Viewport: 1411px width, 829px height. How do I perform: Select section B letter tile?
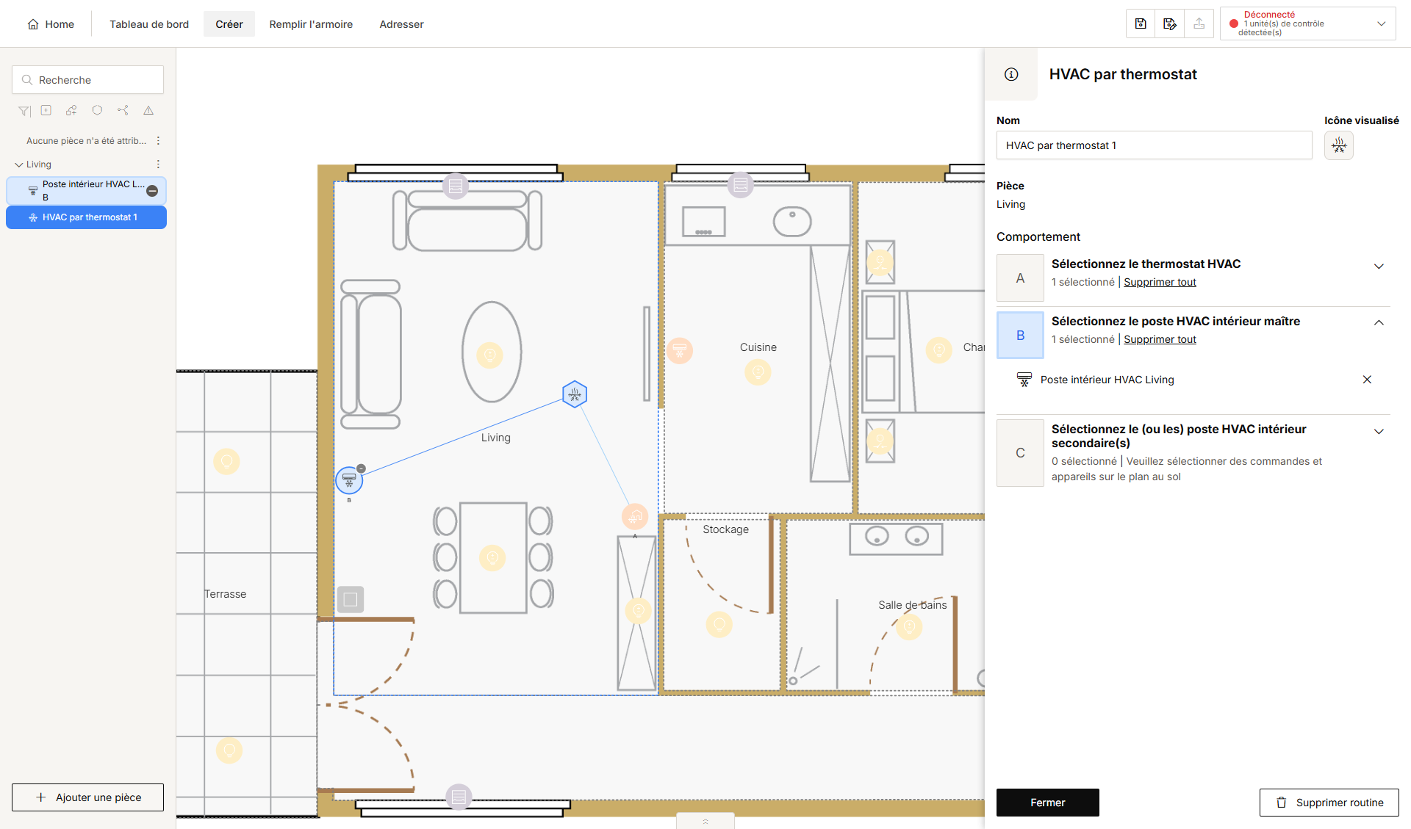pos(1020,335)
